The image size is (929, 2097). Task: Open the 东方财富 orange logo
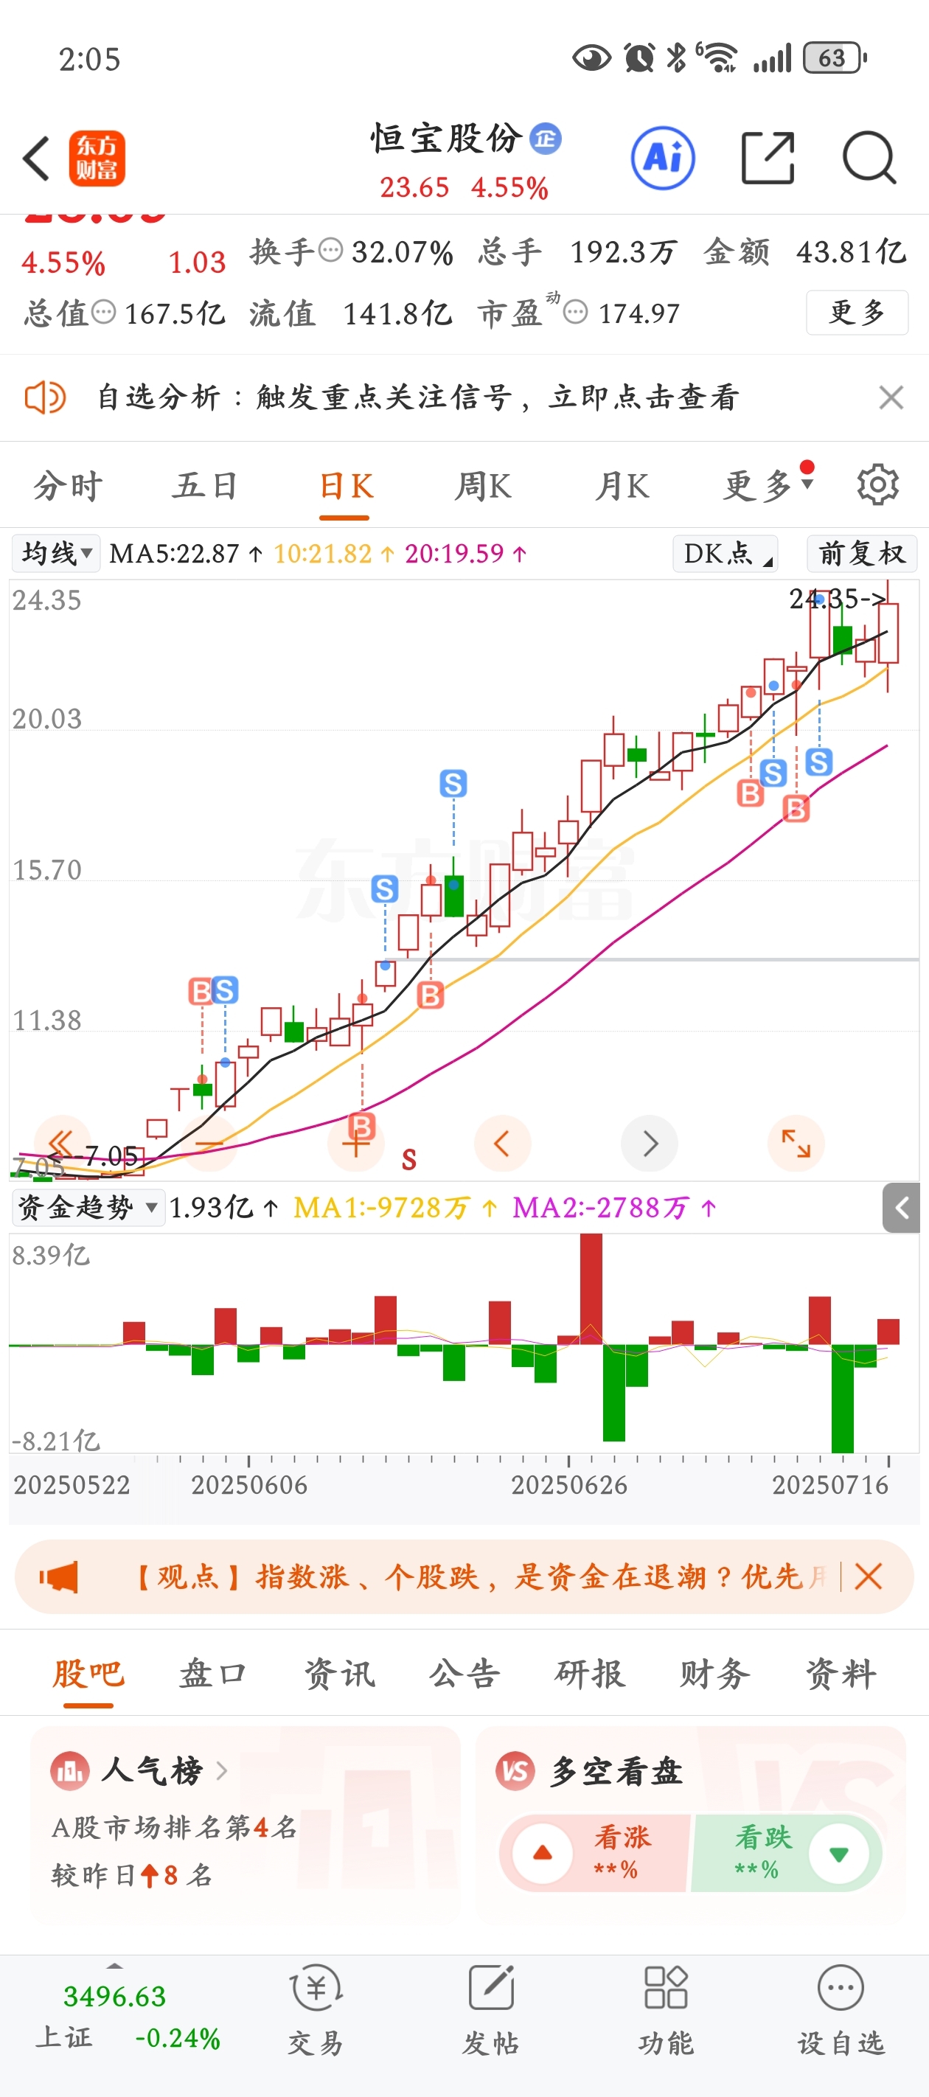(97, 158)
